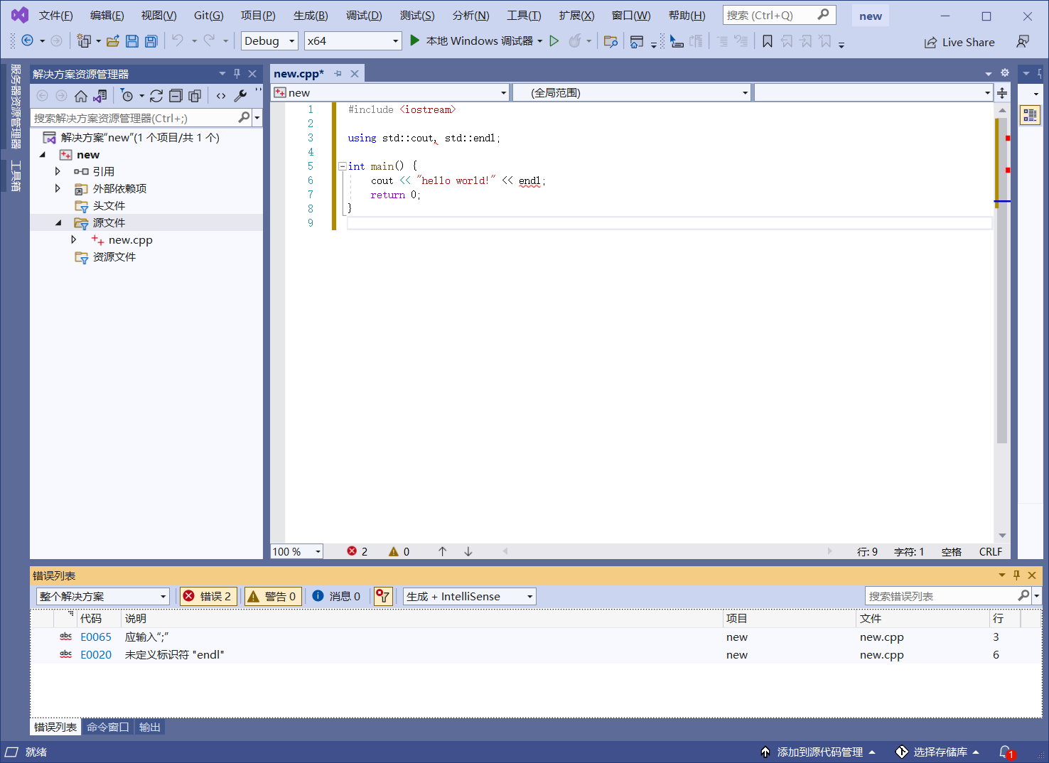Open the (全局范围) scope dropdown

[631, 93]
